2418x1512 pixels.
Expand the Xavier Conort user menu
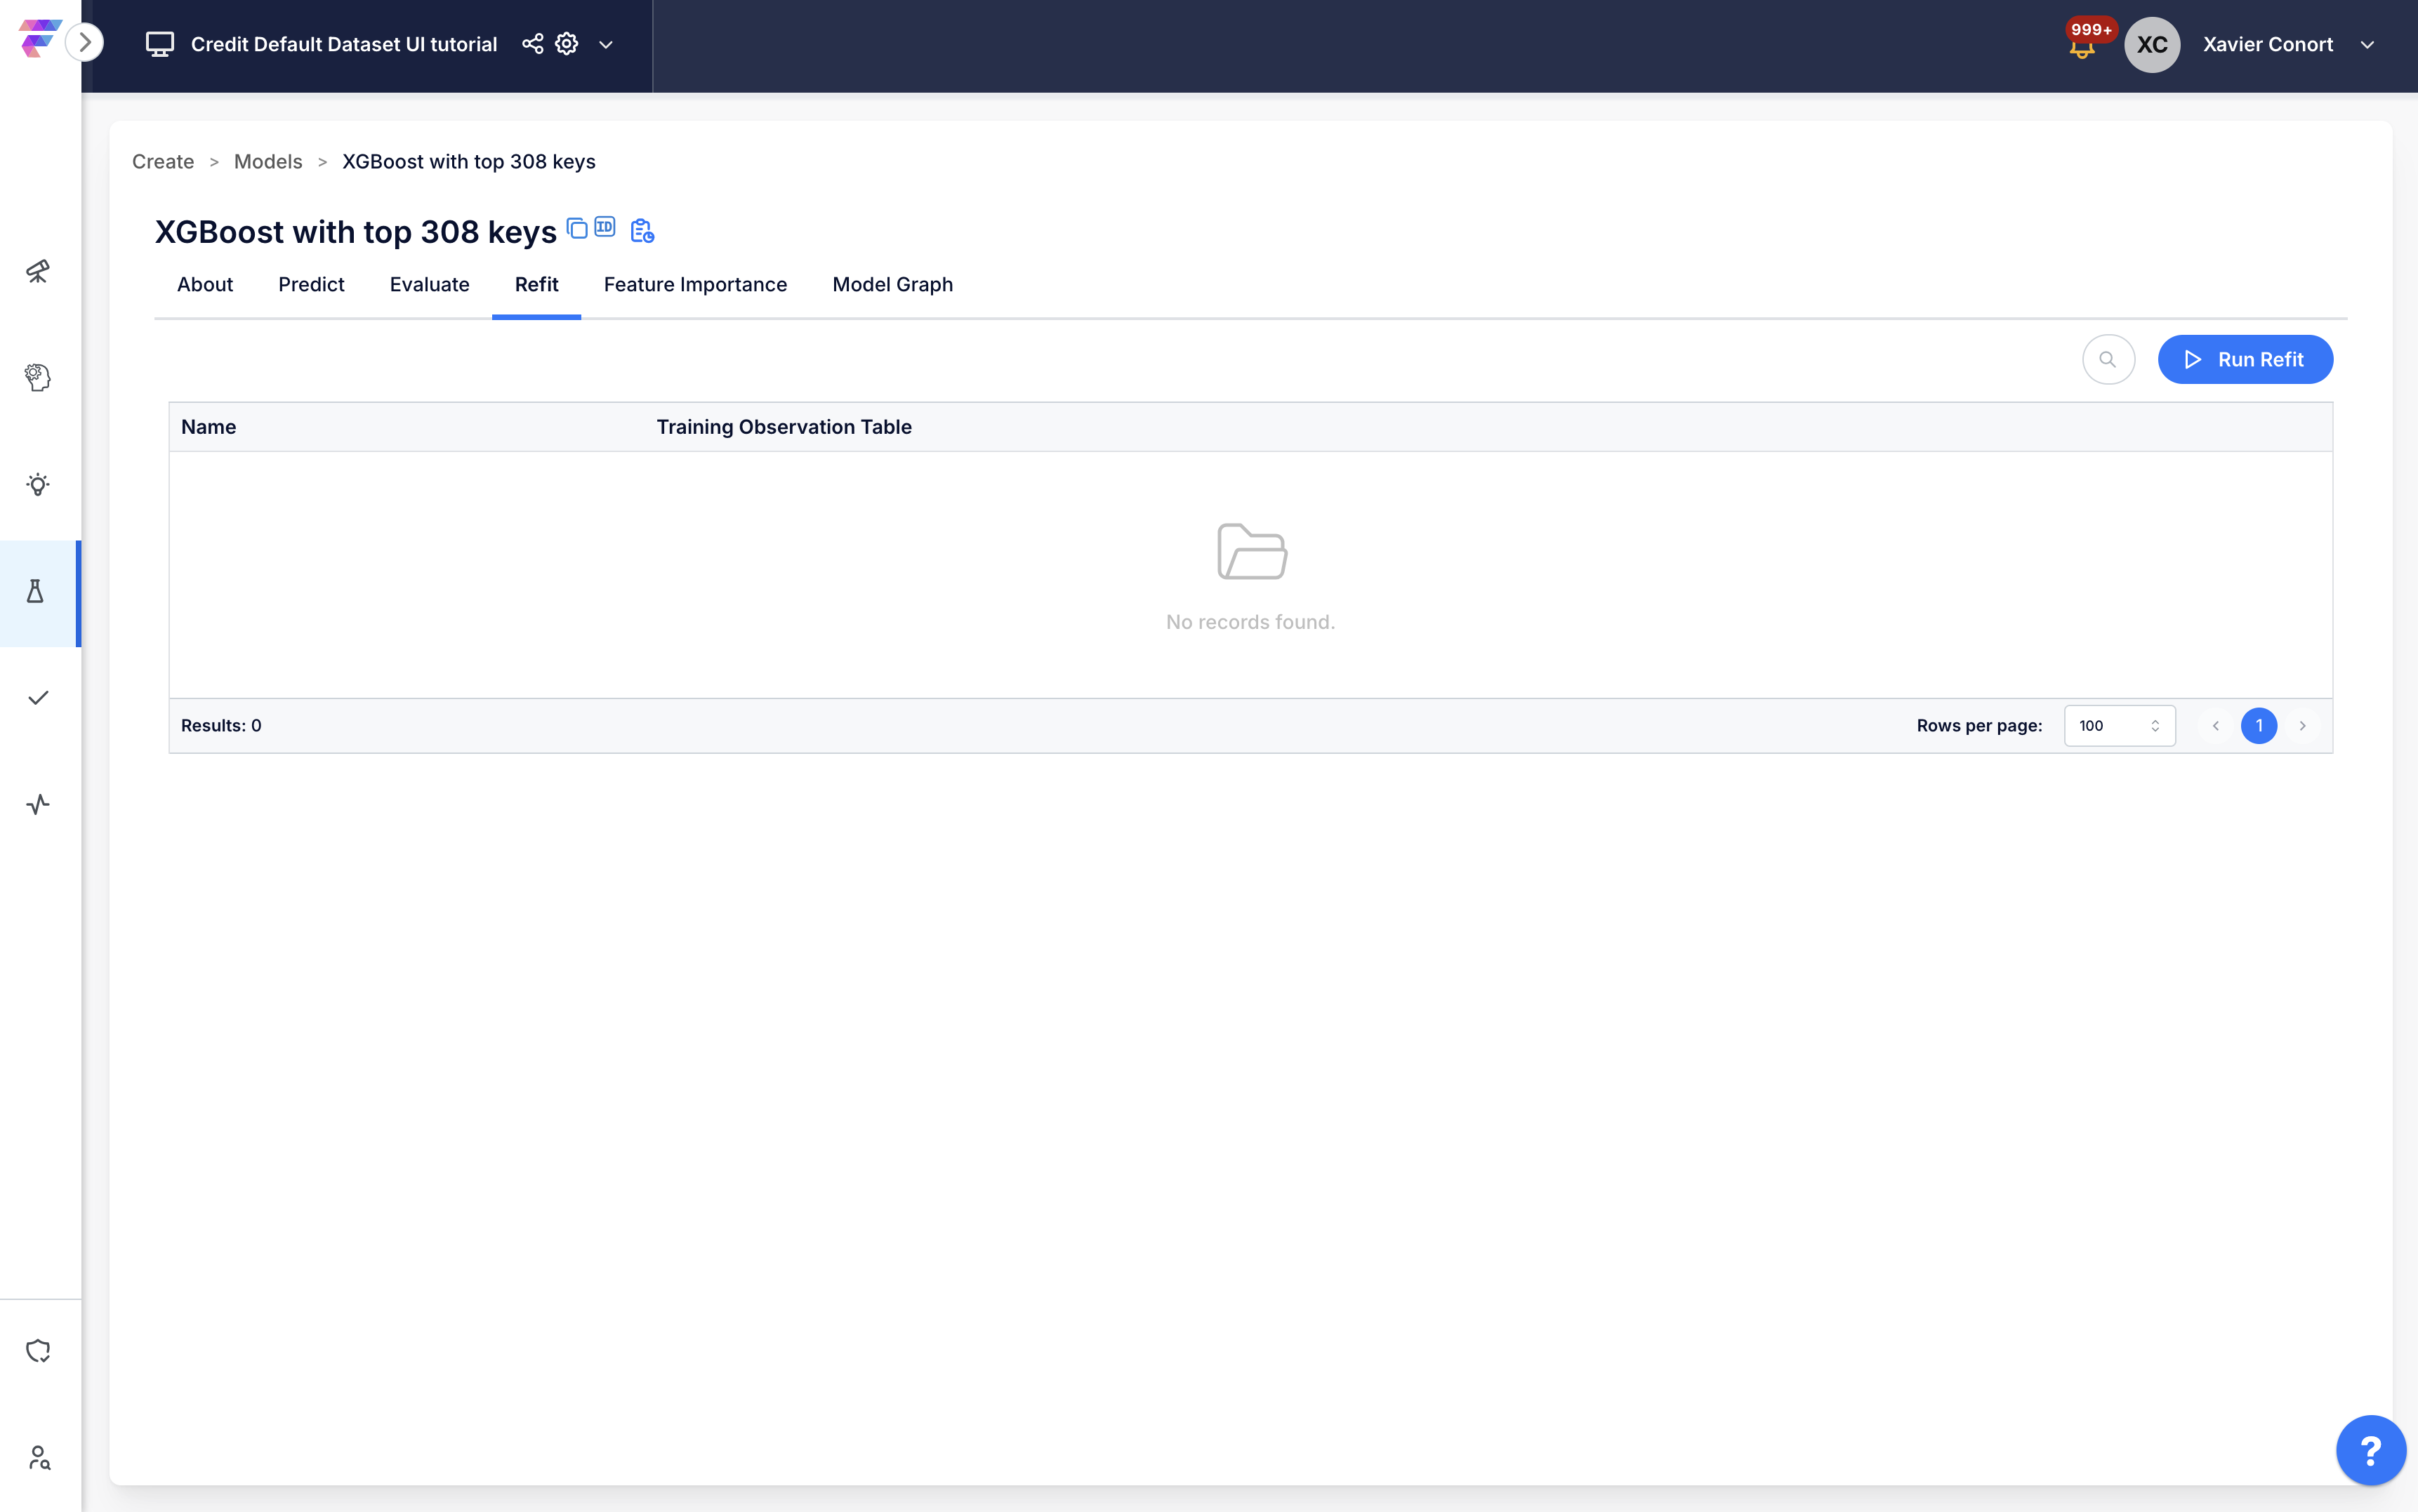2367,45
